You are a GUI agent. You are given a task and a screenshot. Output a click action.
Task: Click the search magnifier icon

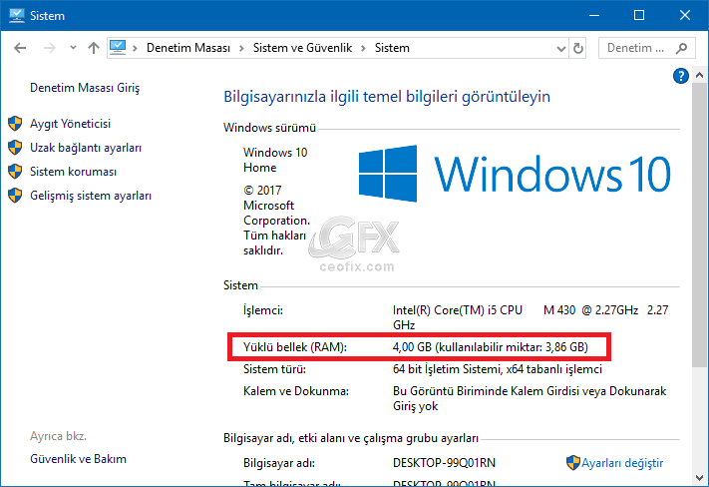682,48
